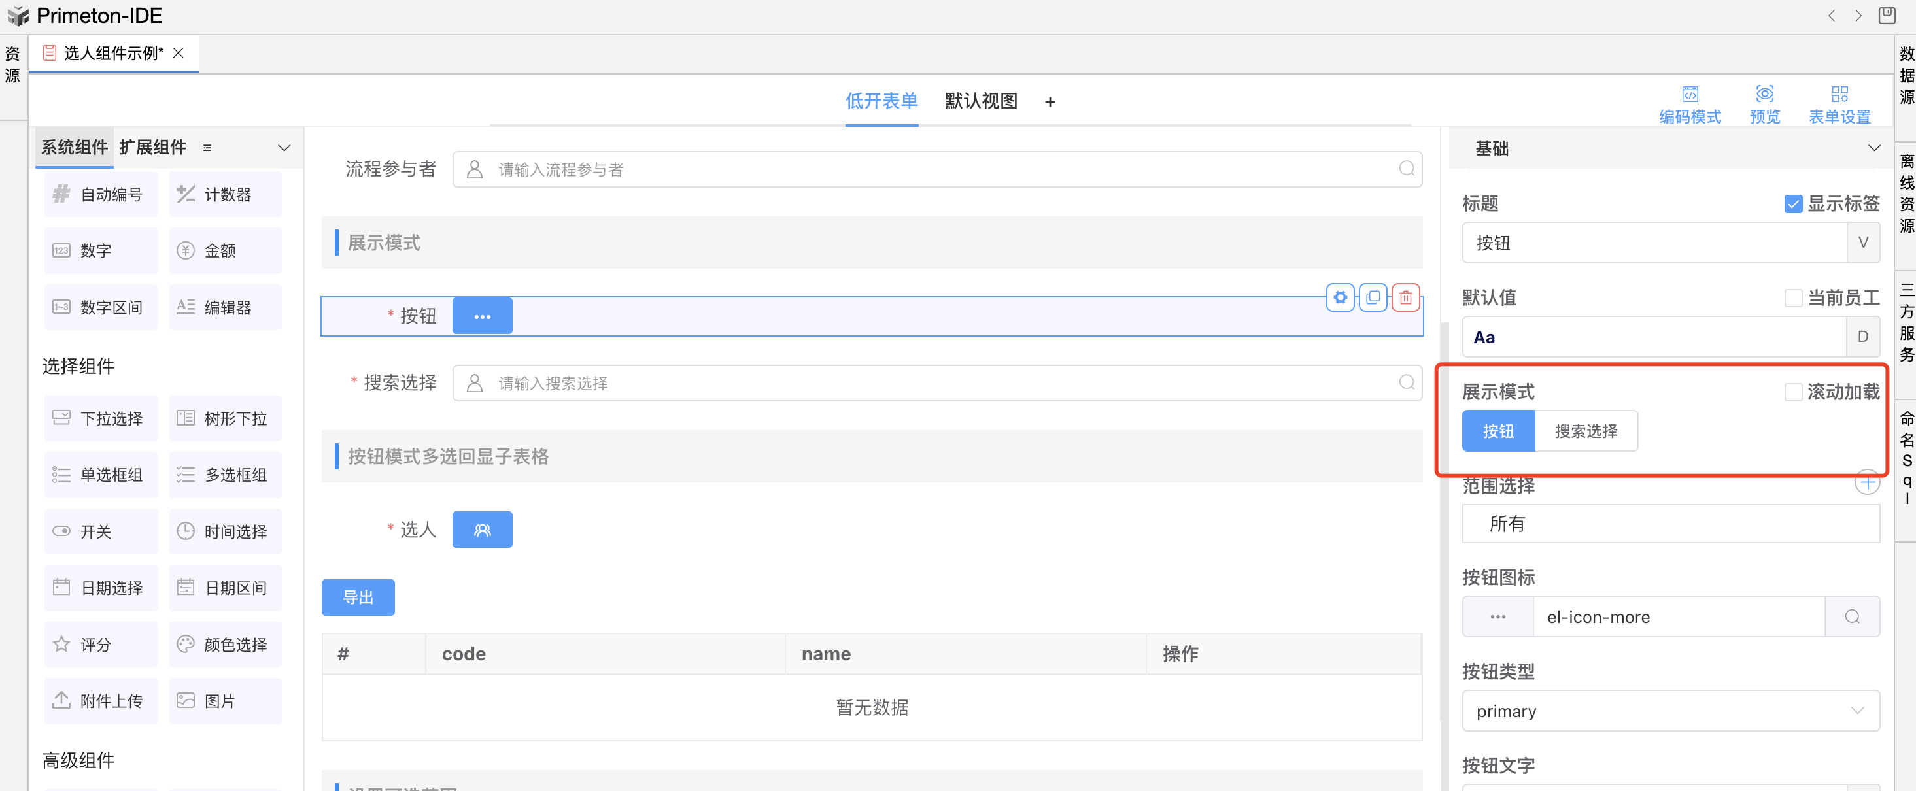Viewport: 1916px width, 791px height.
Task: Enable the 滚动加载 checkbox
Action: tap(1792, 392)
